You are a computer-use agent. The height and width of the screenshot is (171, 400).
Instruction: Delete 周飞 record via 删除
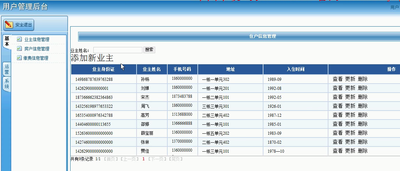pos(363,106)
